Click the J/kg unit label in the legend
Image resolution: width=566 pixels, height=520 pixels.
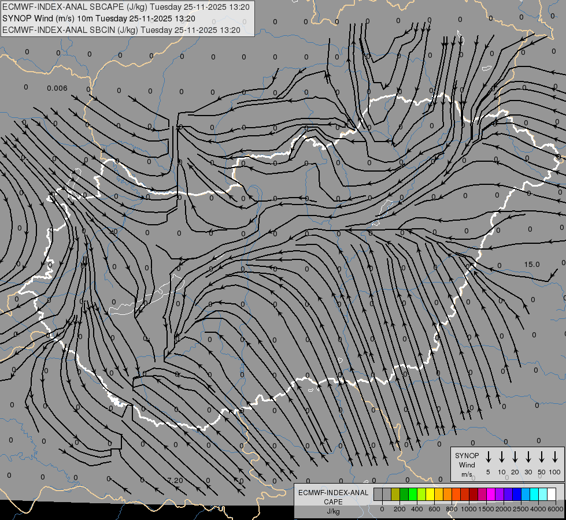(x=333, y=511)
